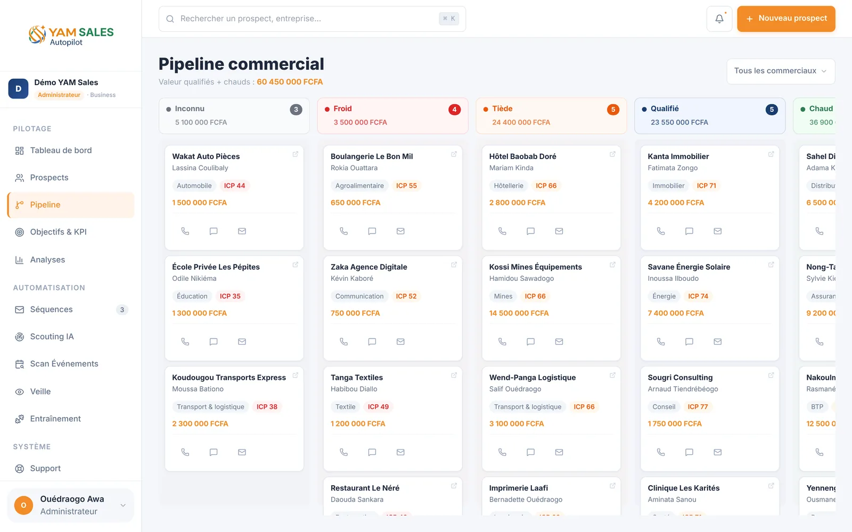Call Hôtel Baobab Doré via phone icon
852x532 pixels.
[502, 231]
